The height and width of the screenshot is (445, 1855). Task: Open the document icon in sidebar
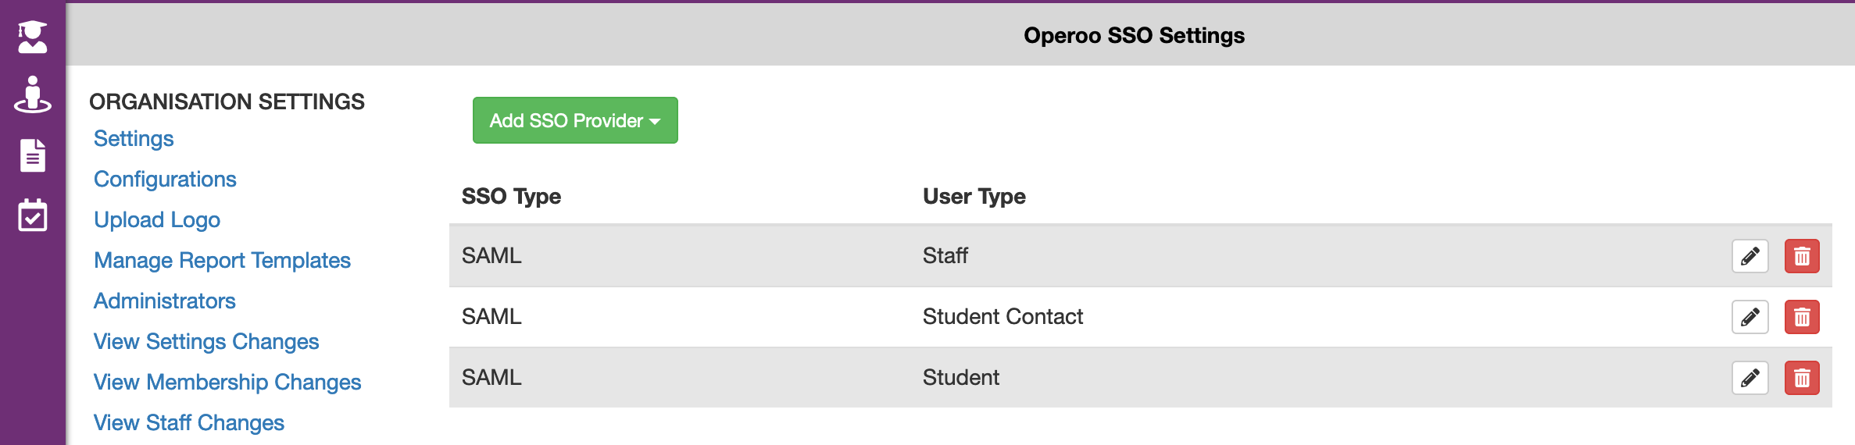33,155
